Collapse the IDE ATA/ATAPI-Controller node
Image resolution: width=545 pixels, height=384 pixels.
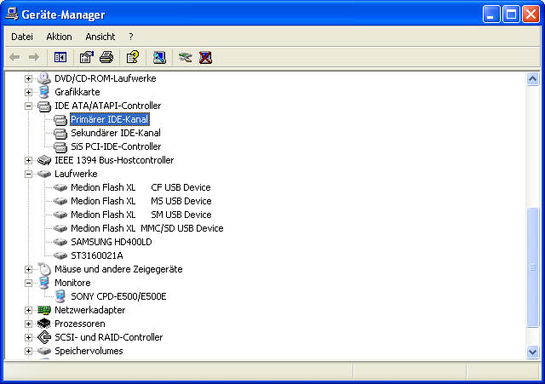tap(29, 106)
